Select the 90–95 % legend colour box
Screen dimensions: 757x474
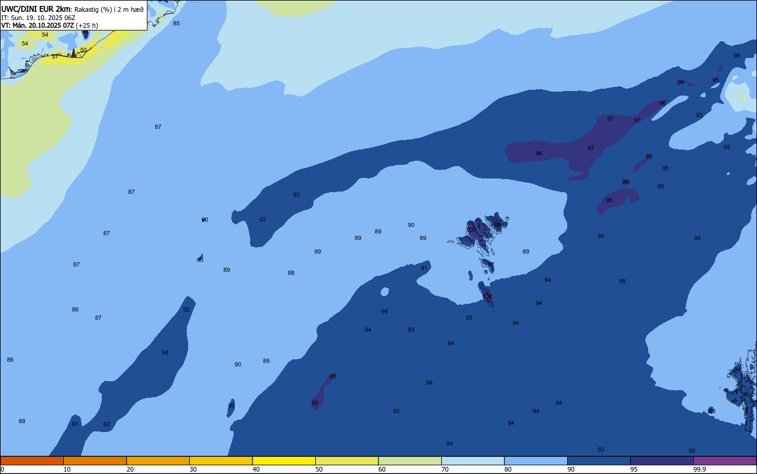pyautogui.click(x=599, y=460)
